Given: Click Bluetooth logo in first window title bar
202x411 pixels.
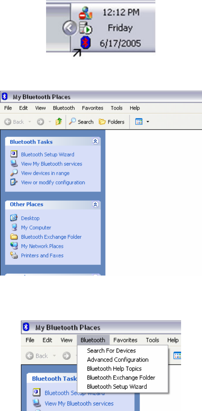Looking at the screenshot, I should [5, 97].
